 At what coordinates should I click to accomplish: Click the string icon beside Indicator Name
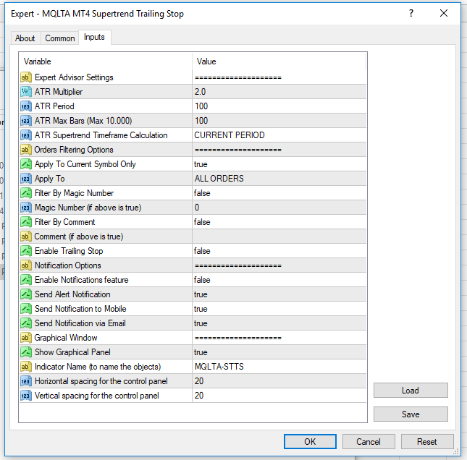pyautogui.click(x=26, y=367)
